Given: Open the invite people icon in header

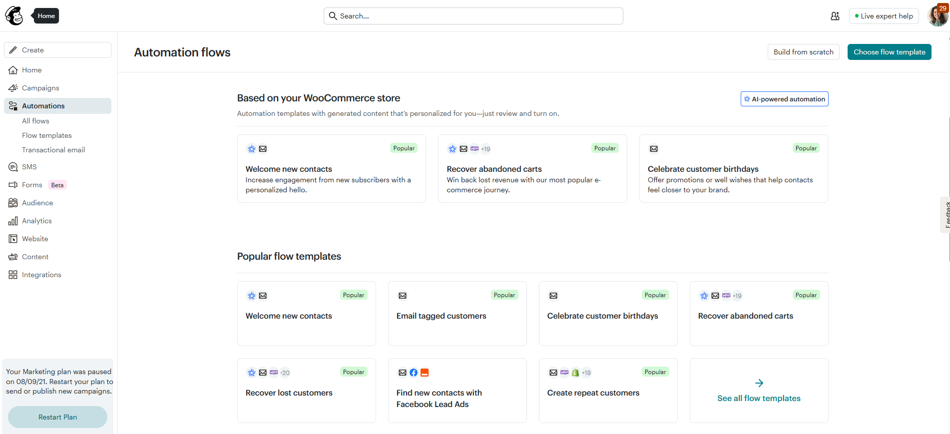Looking at the screenshot, I should 835,16.
